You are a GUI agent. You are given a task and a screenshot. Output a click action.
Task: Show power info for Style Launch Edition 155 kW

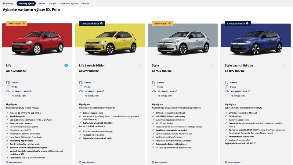[x=249, y=91]
